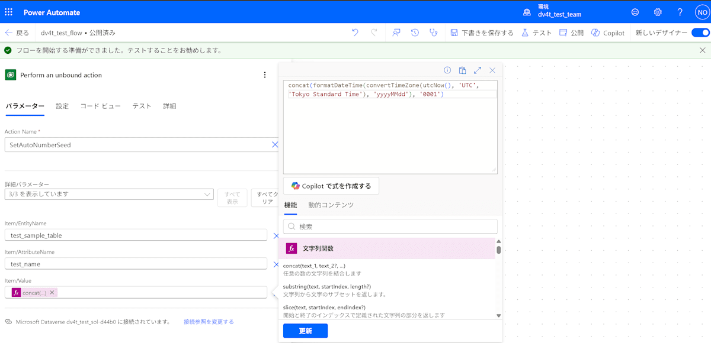Screen dimensions: 711x343
Task: Insert the substring function
Action: 387,290
